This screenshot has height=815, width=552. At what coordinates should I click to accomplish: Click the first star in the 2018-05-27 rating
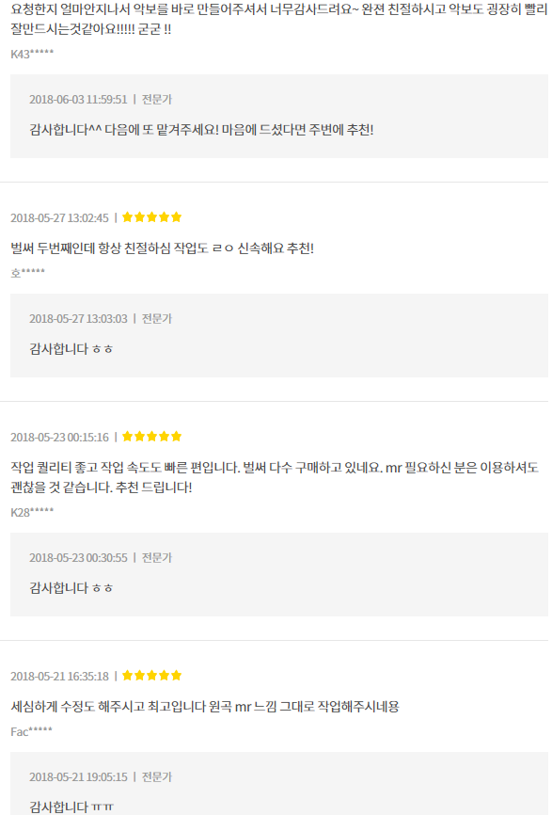tap(127, 217)
